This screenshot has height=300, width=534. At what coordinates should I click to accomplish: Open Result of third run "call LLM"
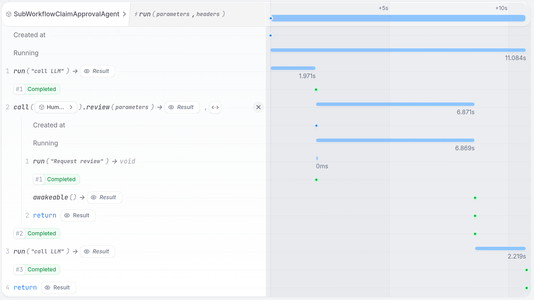(98, 252)
